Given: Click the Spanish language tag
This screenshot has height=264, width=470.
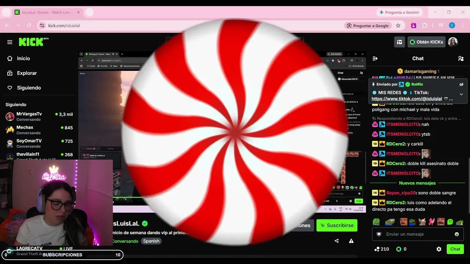Looking at the screenshot, I should coord(151,241).
